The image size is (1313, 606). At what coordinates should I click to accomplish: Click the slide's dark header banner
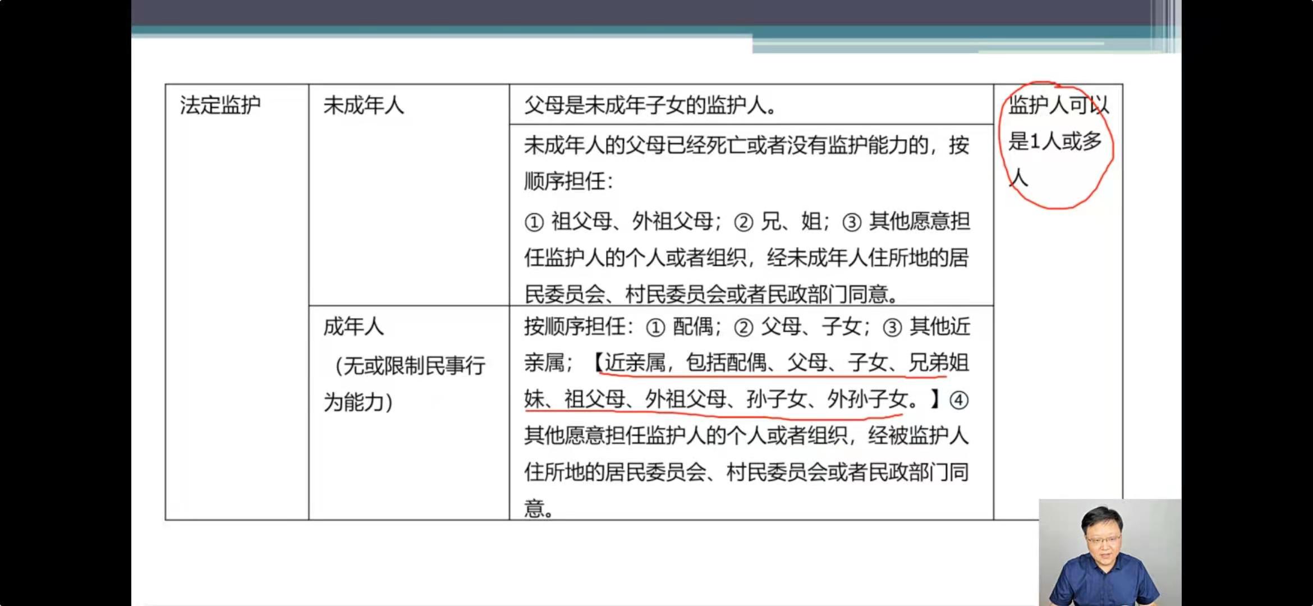(x=655, y=12)
